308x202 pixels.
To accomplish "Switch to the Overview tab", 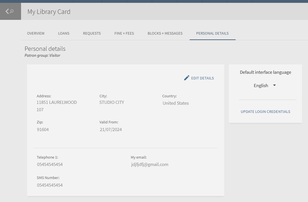I will [x=36, y=33].
